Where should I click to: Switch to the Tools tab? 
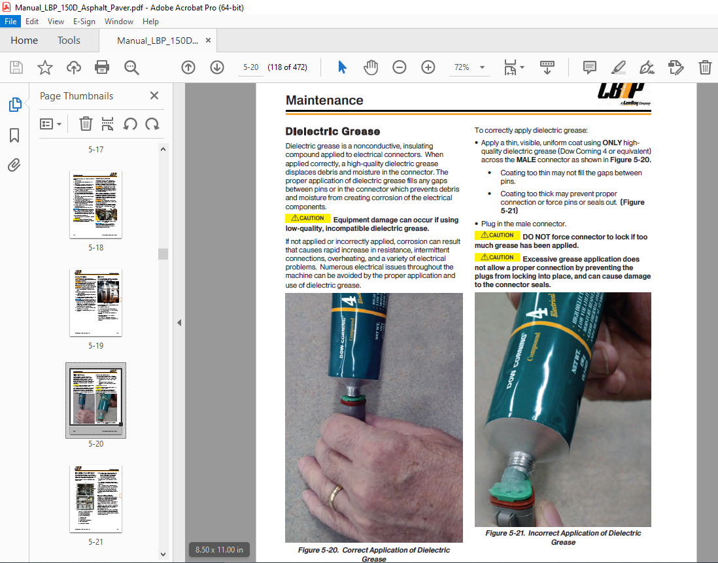tap(69, 41)
